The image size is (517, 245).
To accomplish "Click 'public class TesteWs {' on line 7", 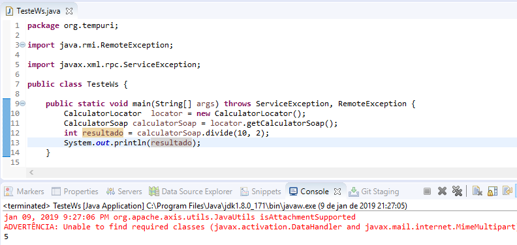I will pos(77,84).
